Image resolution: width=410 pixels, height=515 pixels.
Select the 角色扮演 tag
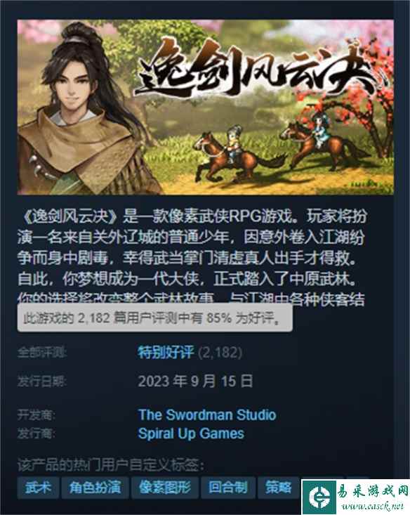[x=95, y=488]
